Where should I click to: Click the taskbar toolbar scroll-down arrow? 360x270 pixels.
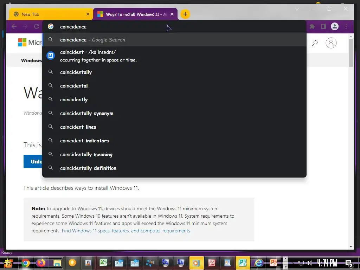285,267
